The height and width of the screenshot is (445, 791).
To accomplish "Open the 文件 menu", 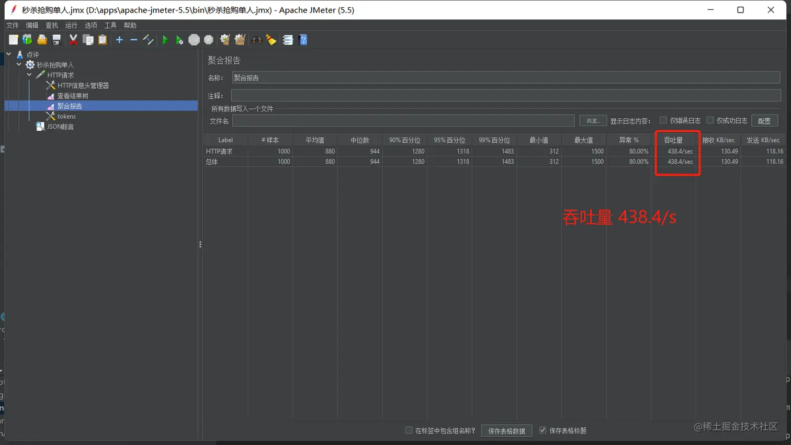I will click(x=13, y=25).
